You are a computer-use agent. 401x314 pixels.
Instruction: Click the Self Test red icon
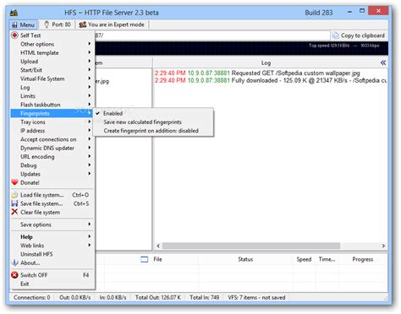coord(14,35)
